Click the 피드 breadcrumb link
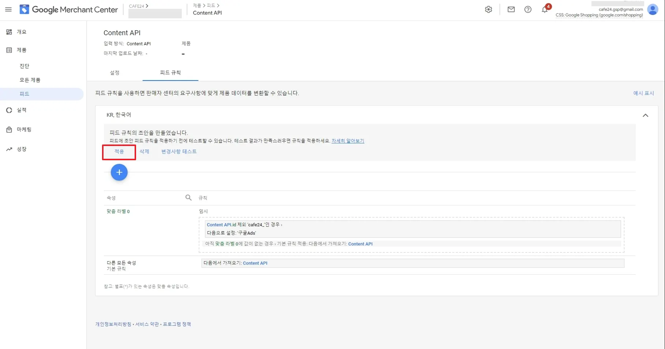The height and width of the screenshot is (349, 665). pos(211,5)
